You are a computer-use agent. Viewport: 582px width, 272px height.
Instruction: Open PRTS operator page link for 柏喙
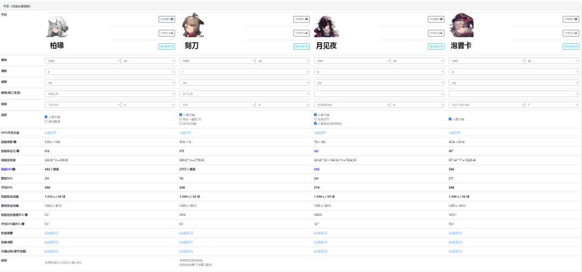coord(50,133)
